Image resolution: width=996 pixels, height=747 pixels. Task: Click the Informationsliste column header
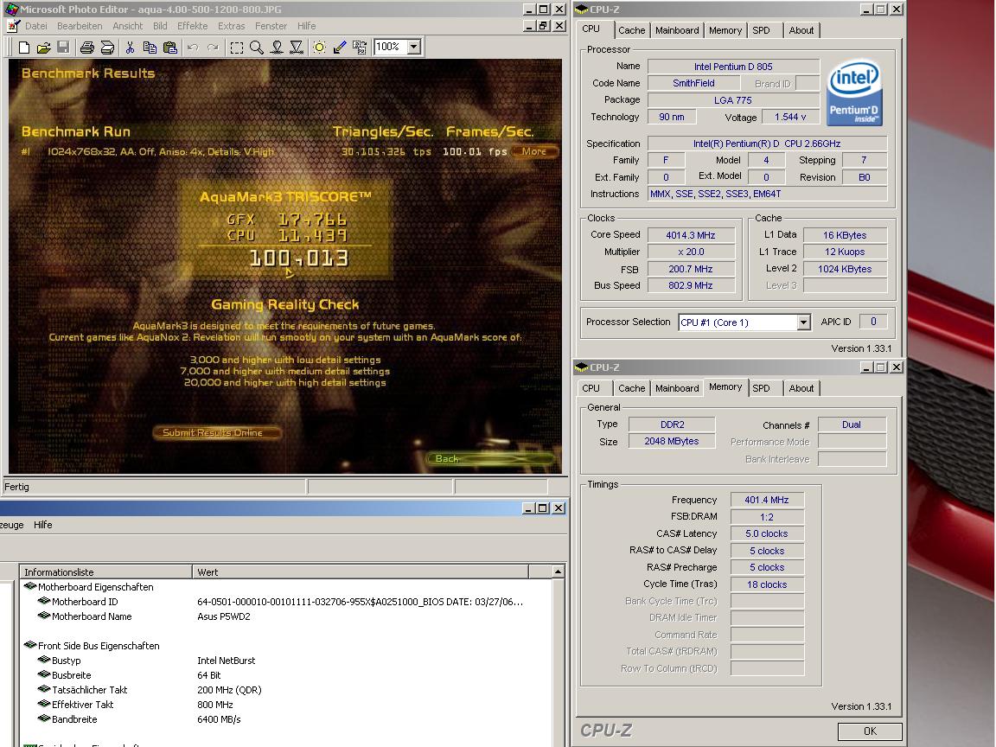(105, 572)
